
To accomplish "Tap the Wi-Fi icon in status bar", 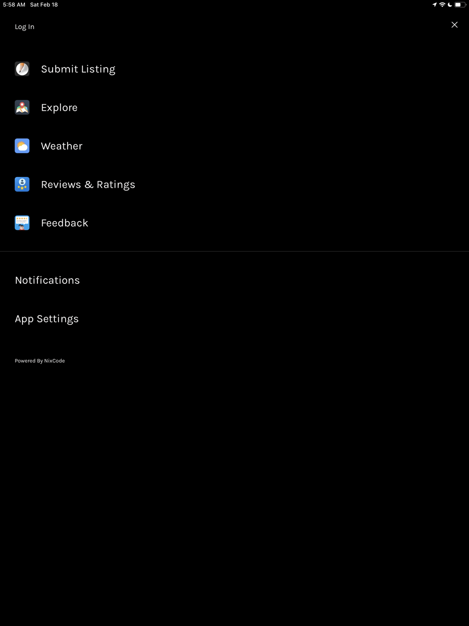I will coord(442,5).
